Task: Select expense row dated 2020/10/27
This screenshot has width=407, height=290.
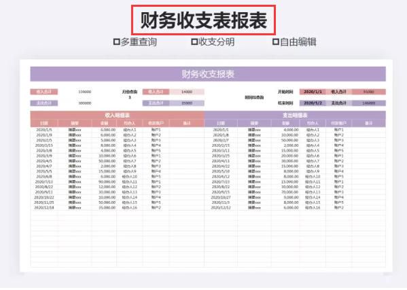Action: click(295, 198)
